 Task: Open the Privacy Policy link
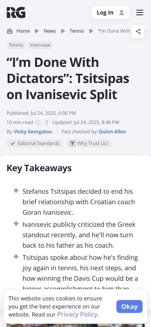coord(77,314)
